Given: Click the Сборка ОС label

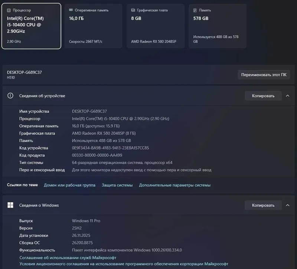Looking at the screenshot, I should click(x=30, y=243).
